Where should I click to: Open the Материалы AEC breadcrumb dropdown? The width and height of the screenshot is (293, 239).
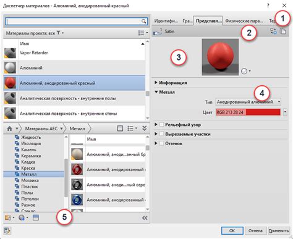tap(61, 128)
